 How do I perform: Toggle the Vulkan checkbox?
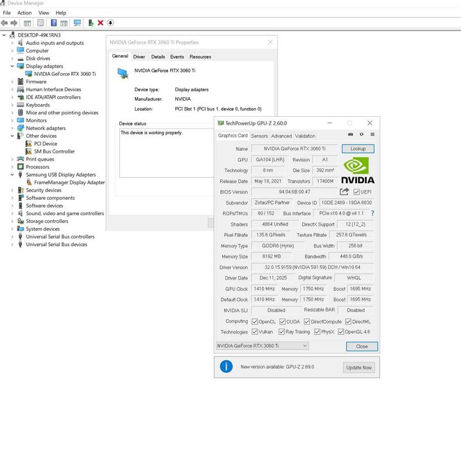tap(255, 331)
